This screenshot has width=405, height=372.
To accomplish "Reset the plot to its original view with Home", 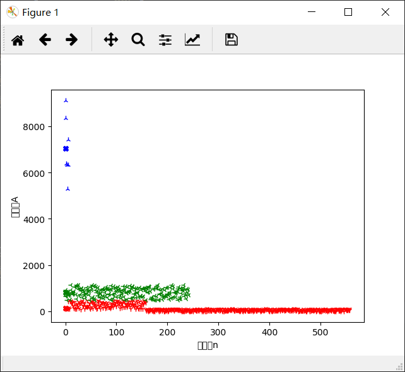I will click(18, 40).
